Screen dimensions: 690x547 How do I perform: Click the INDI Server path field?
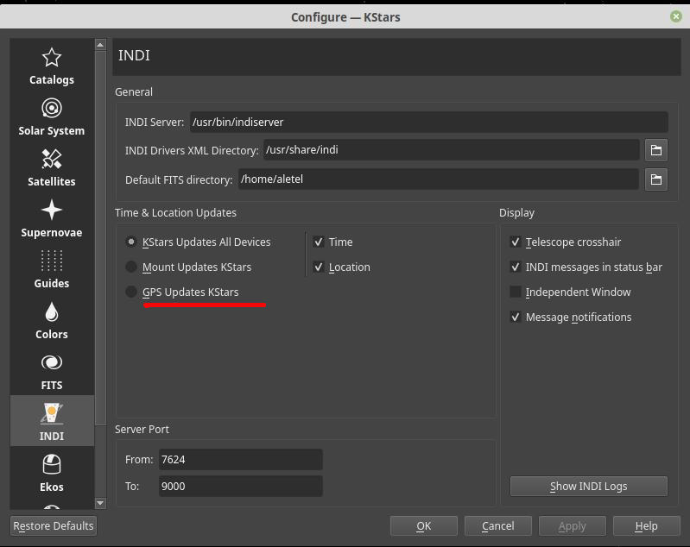tap(429, 122)
